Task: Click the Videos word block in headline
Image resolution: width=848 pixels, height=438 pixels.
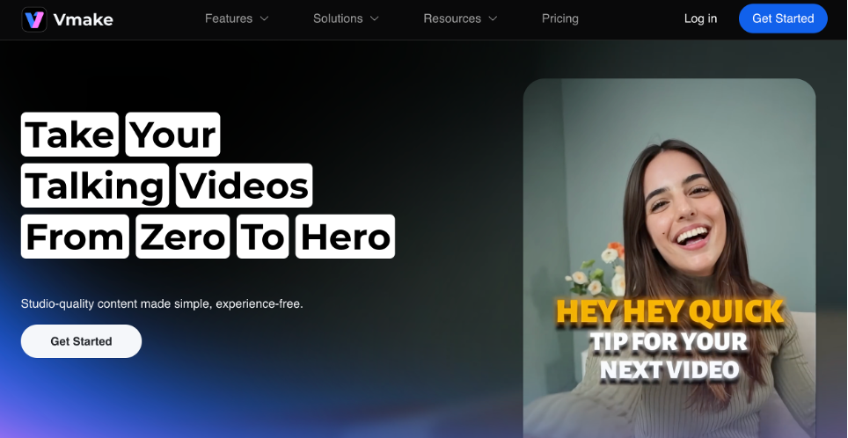Action: [x=244, y=186]
